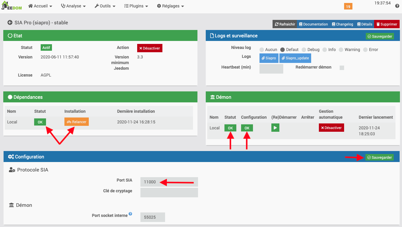Click the Jeedom logo in the top bar
Viewport: 402px width, 227px height.
(12, 6)
